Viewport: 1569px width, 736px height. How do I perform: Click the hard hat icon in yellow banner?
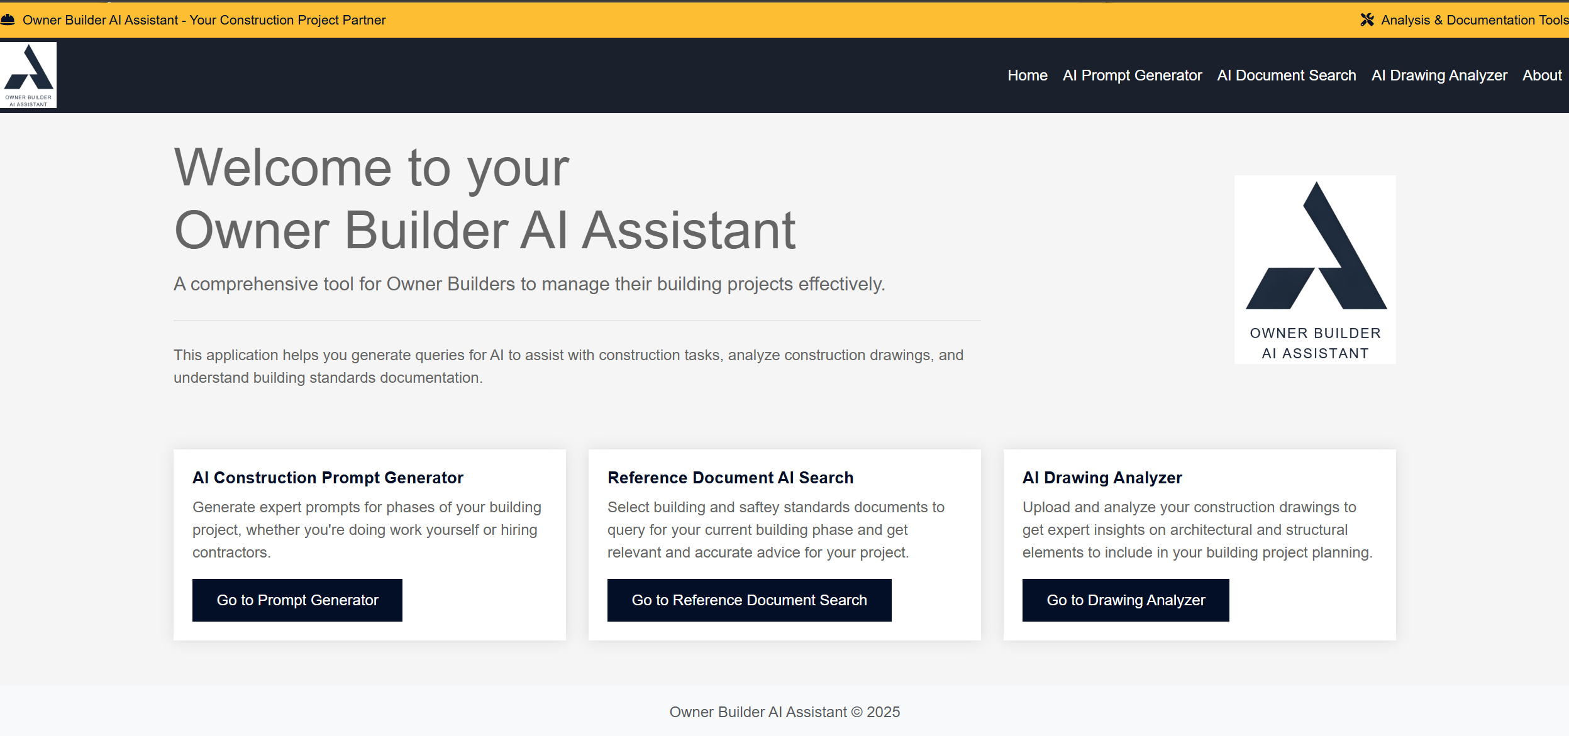pos(8,19)
